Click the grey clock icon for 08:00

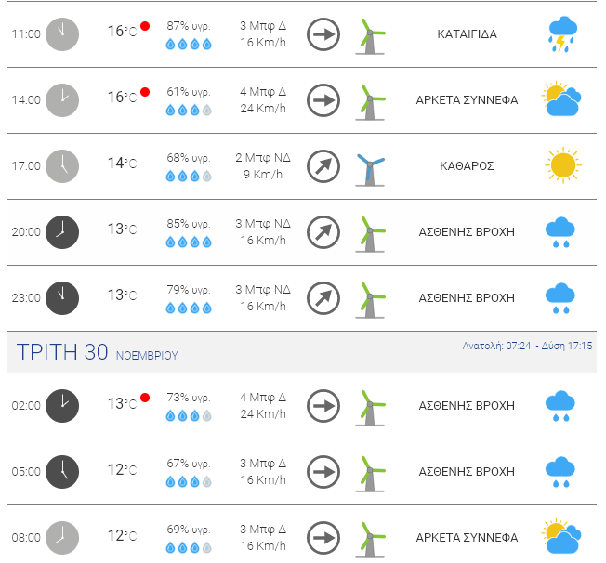click(x=62, y=538)
